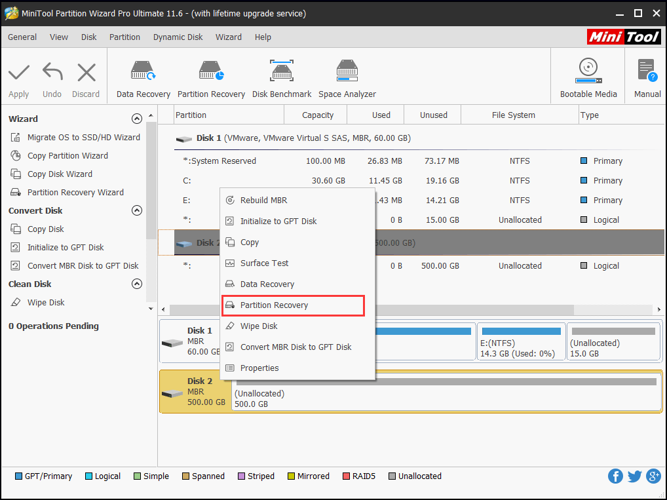Sort by the Unused column header
The image size is (667, 500).
point(432,115)
